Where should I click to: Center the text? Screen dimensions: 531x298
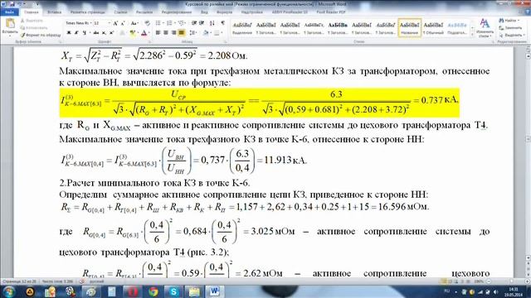click(x=166, y=33)
